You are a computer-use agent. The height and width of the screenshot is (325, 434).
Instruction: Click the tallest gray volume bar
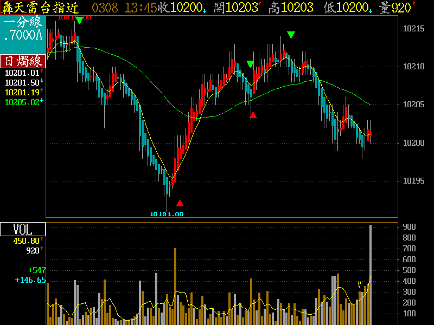point(371,274)
